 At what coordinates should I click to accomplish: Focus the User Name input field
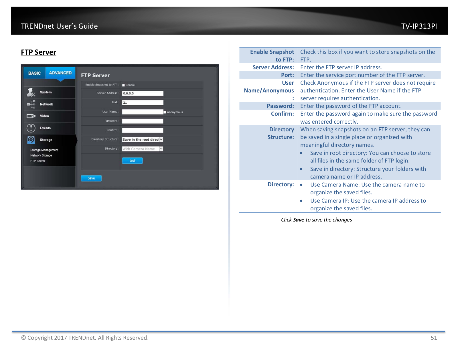(x=143, y=112)
